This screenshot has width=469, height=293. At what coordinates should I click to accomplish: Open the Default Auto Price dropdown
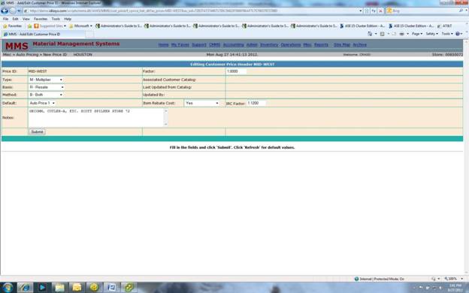(42, 103)
